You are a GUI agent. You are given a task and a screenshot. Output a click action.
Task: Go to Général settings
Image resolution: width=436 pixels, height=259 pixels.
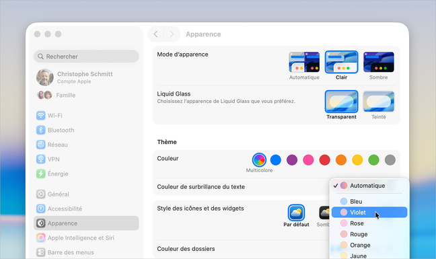click(x=86, y=194)
